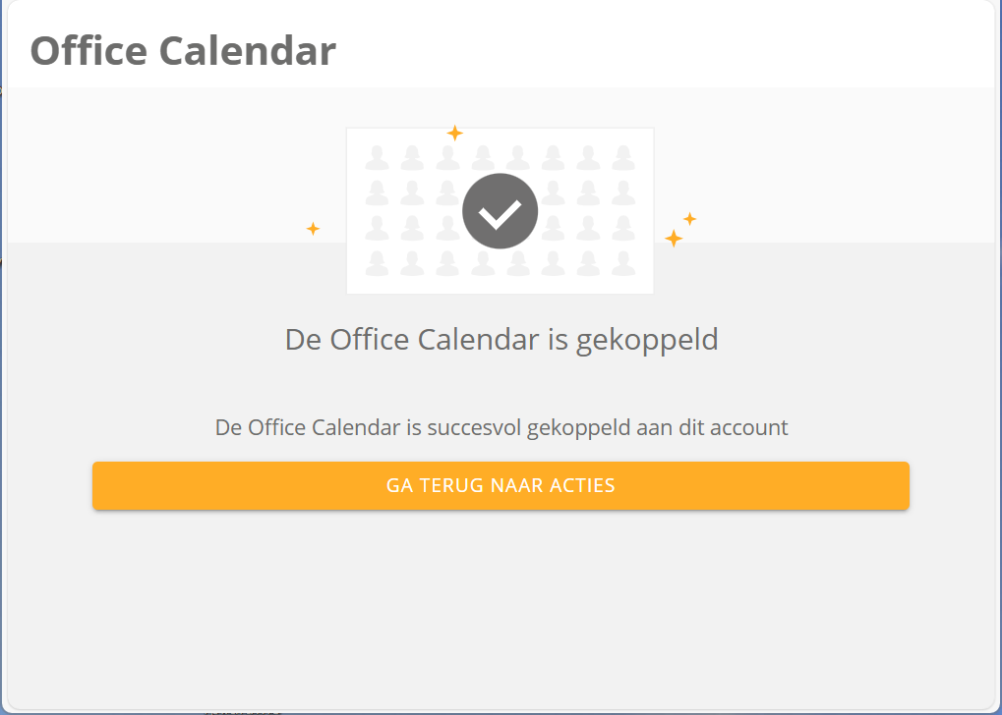Viewport: 1002px width, 715px height.
Task: Click the sparkle left of the illustration
Action: click(314, 228)
